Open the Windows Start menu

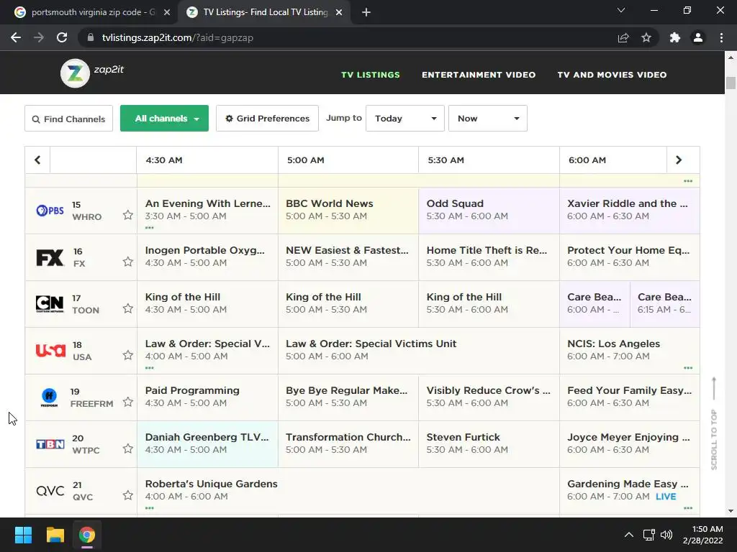pos(23,535)
